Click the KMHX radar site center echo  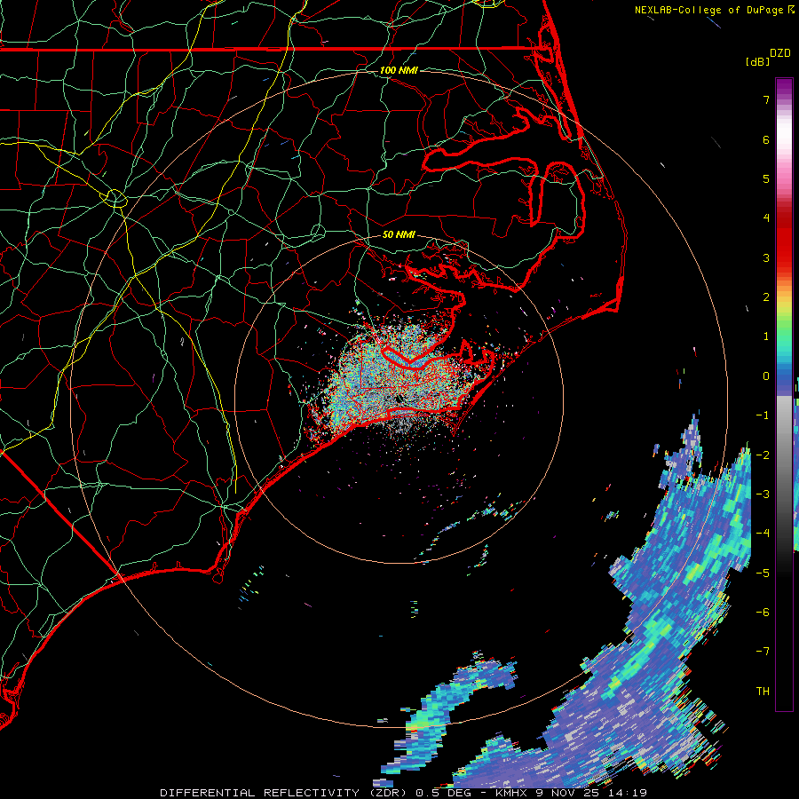399,398
